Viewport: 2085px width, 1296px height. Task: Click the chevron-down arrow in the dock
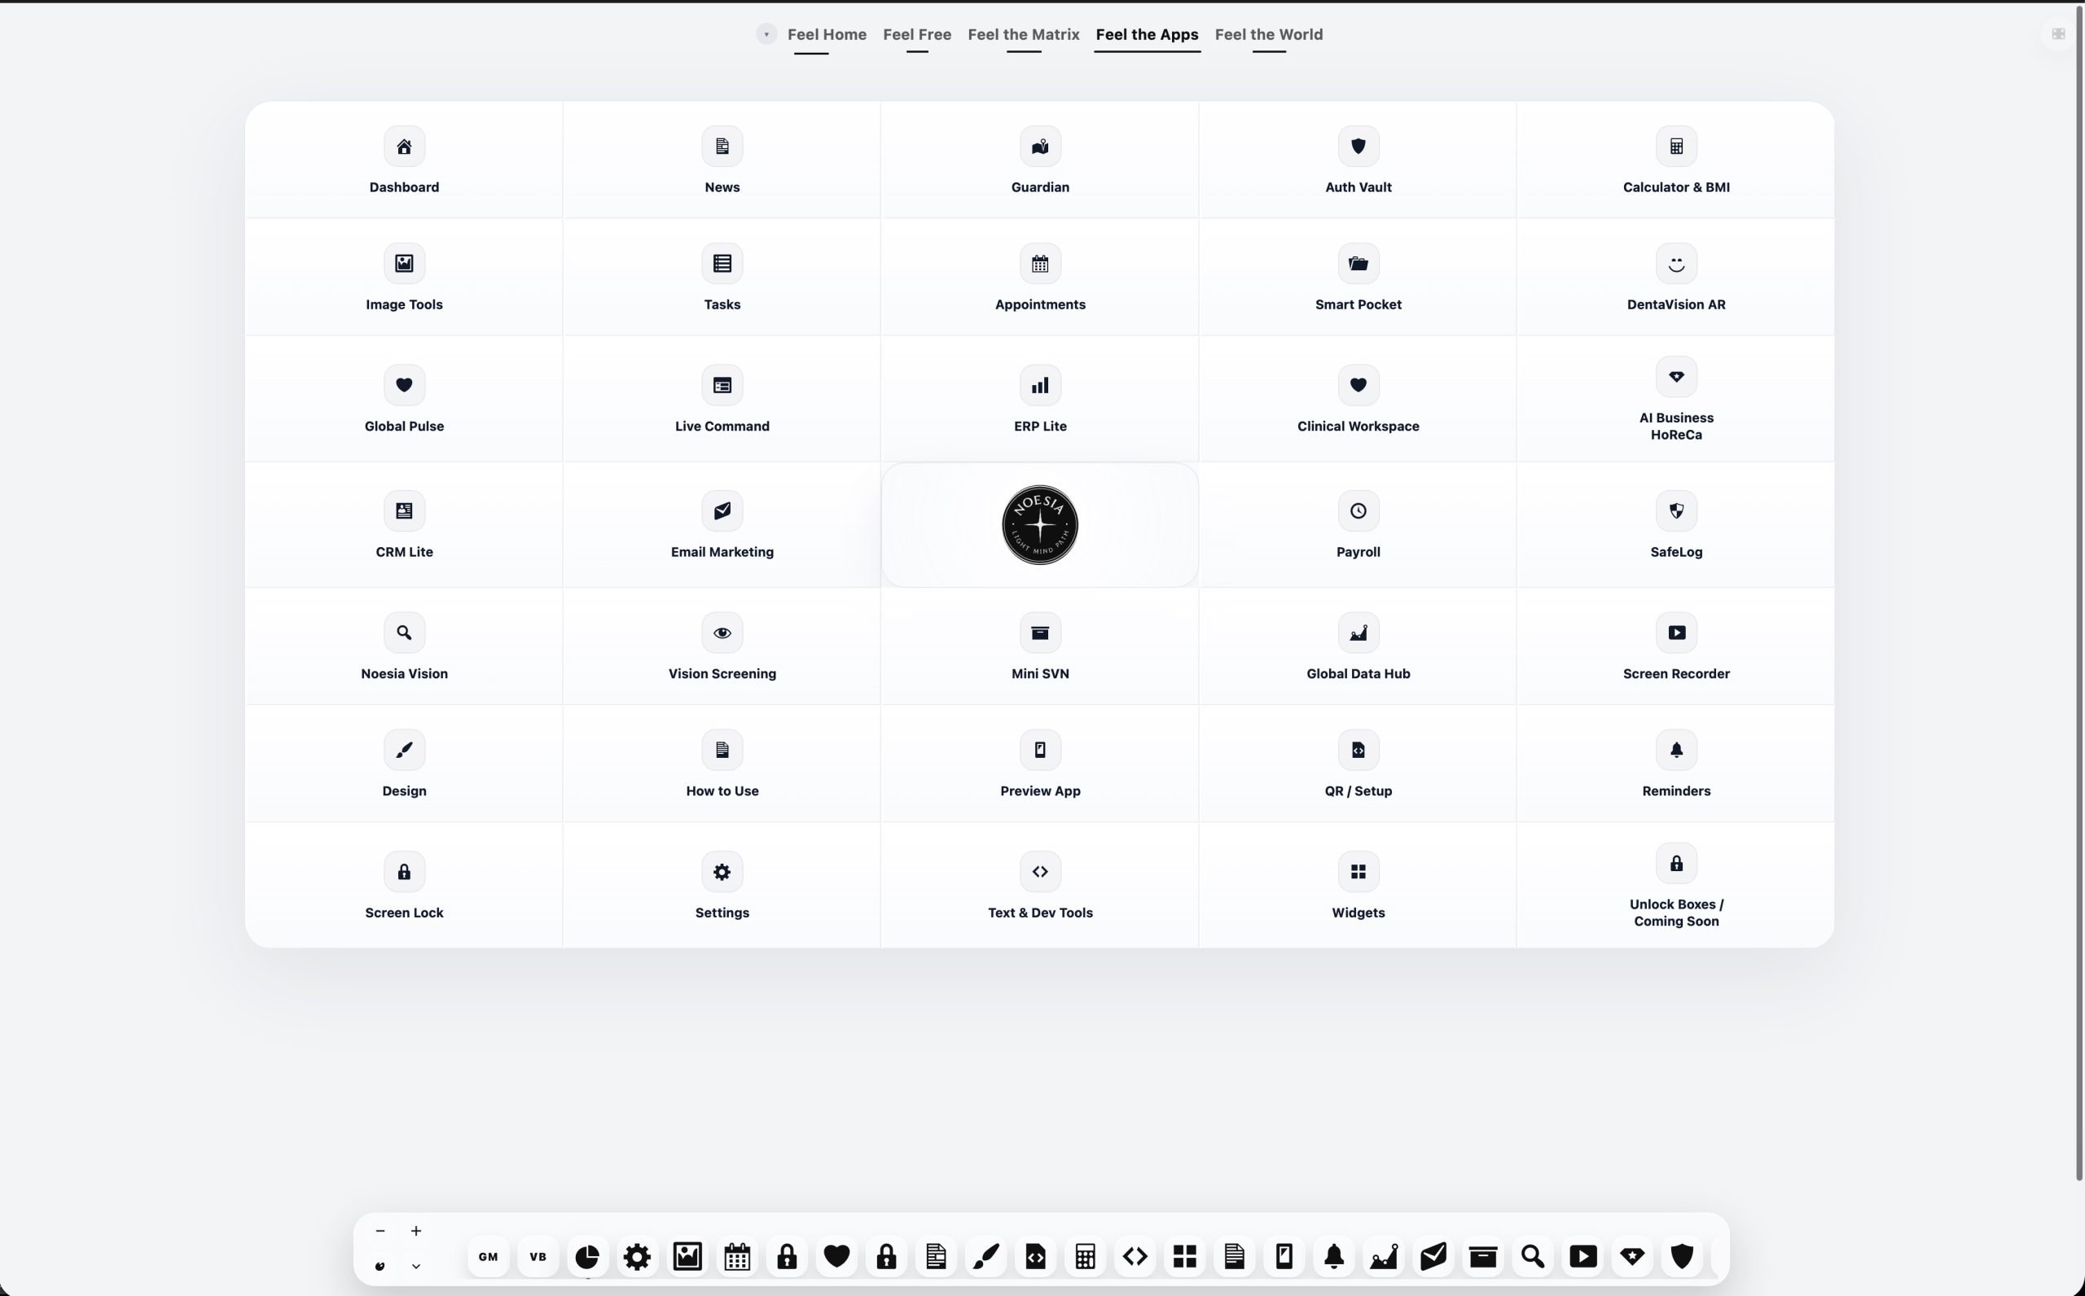pos(416,1266)
